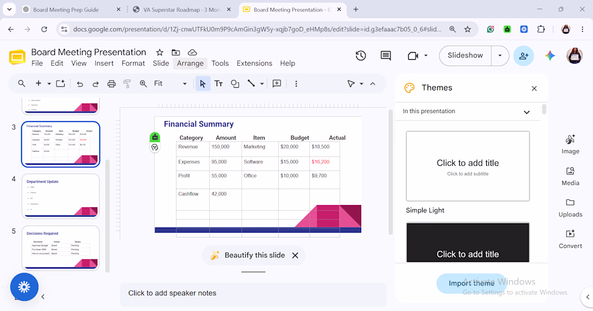Screen dimensions: 593x311
Task: Open the File menu
Action: [x=37, y=63]
